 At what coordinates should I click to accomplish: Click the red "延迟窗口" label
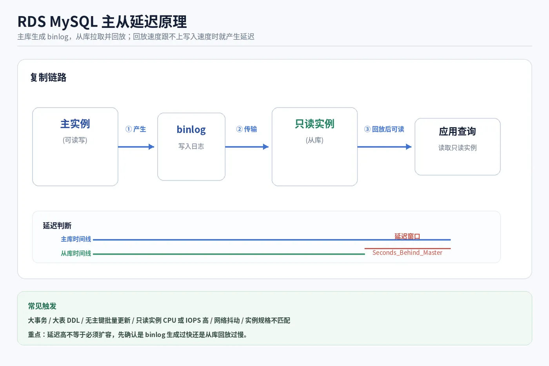[x=407, y=236]
